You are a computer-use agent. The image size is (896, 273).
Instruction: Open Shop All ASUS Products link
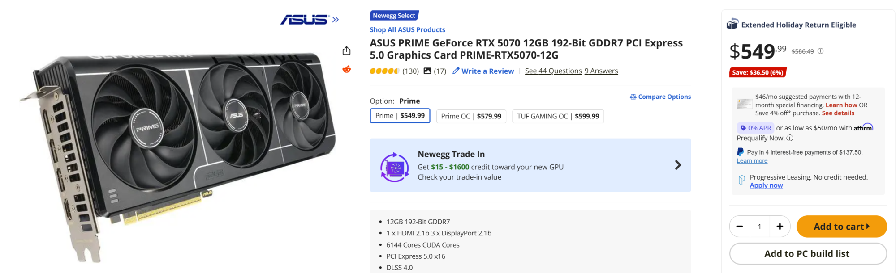(x=407, y=30)
